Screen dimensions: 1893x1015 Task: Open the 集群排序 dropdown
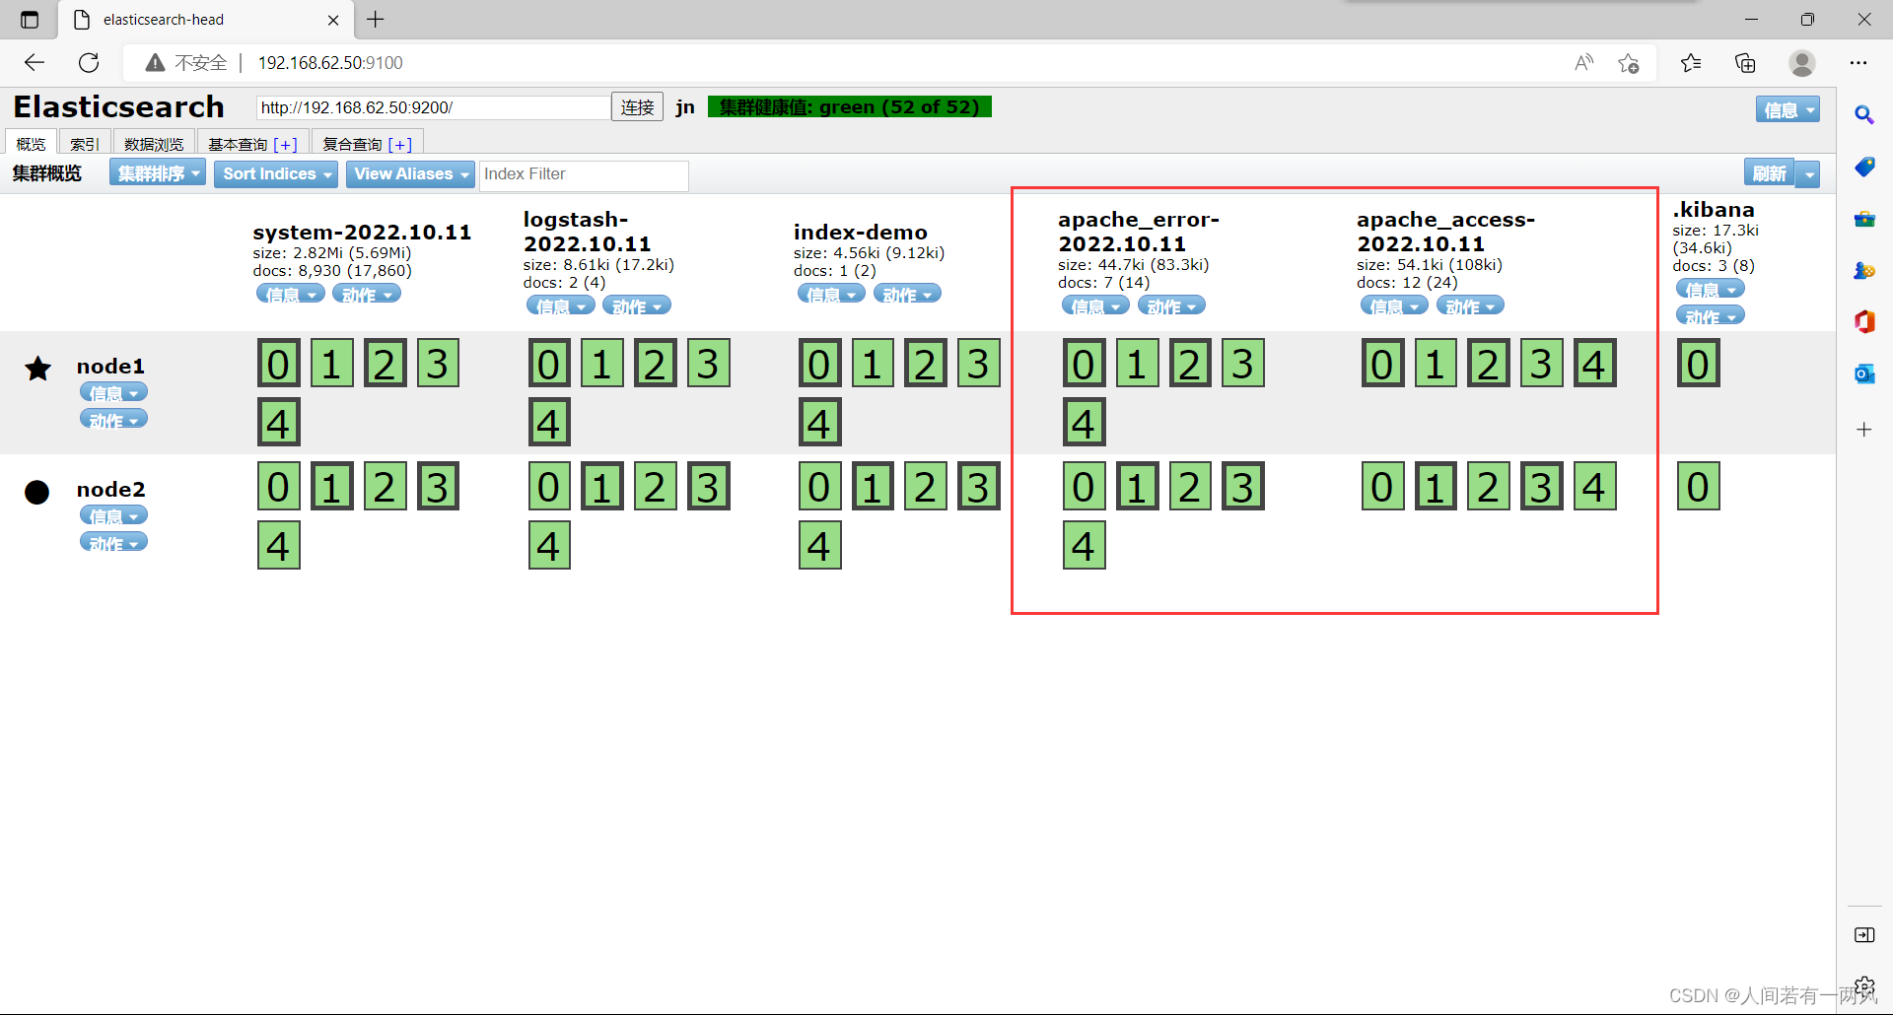pos(158,174)
